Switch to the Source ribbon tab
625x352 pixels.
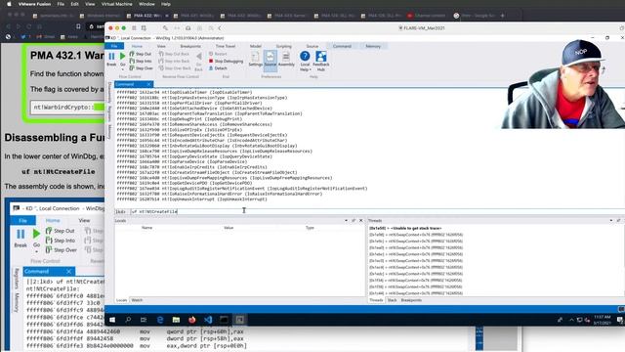click(x=312, y=46)
